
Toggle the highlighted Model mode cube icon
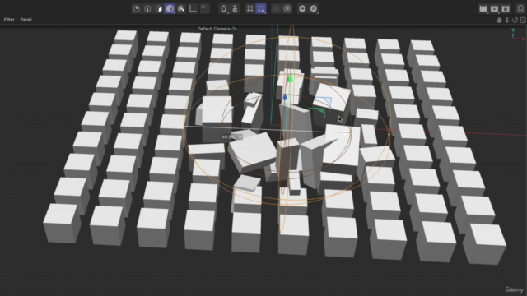(x=170, y=9)
